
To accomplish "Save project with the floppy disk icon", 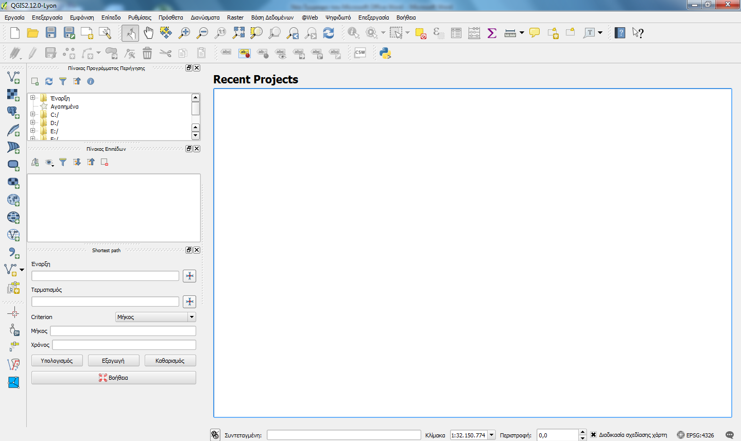I will coord(51,33).
